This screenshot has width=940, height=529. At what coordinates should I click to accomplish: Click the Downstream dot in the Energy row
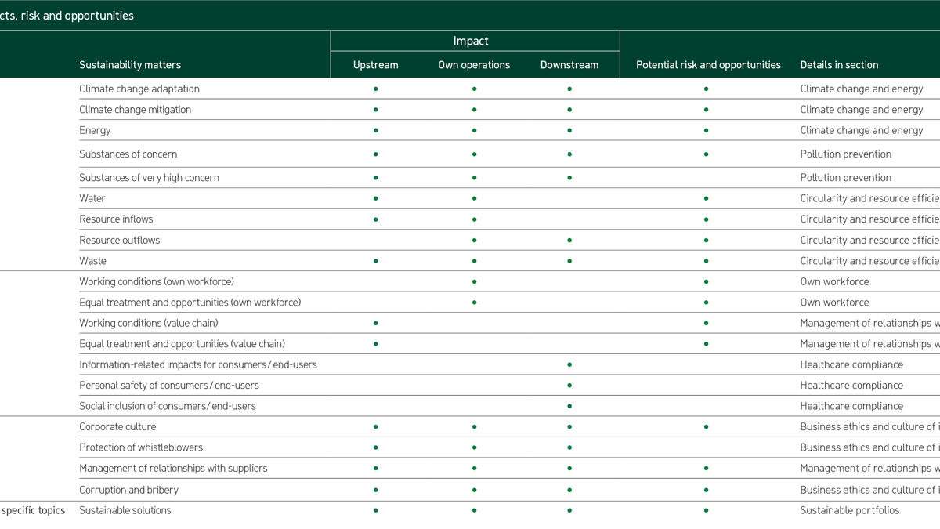(x=569, y=131)
